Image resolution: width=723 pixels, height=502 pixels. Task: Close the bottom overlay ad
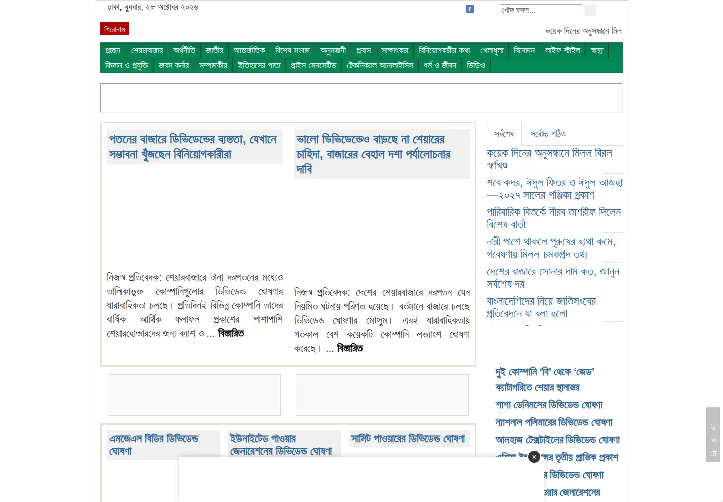pyautogui.click(x=534, y=457)
